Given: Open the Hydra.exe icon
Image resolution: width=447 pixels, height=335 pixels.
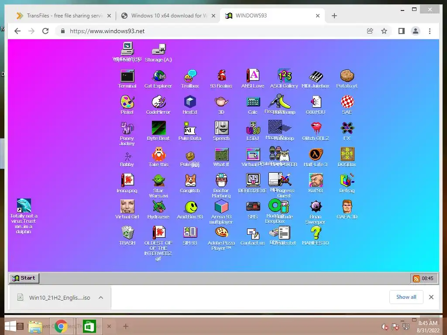Looking at the screenshot, I should tap(158, 210).
